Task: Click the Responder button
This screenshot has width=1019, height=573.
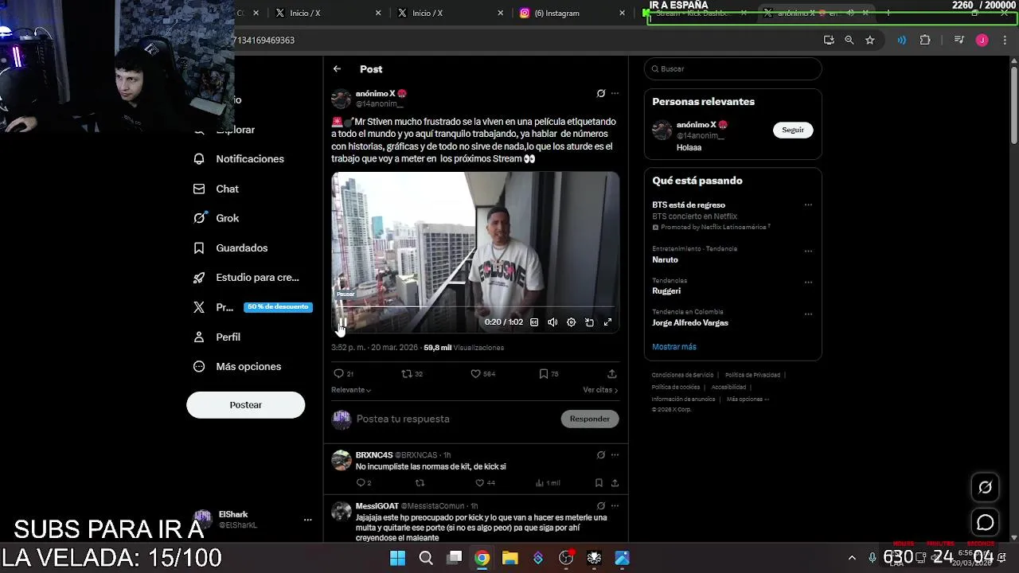Action: coord(590,419)
